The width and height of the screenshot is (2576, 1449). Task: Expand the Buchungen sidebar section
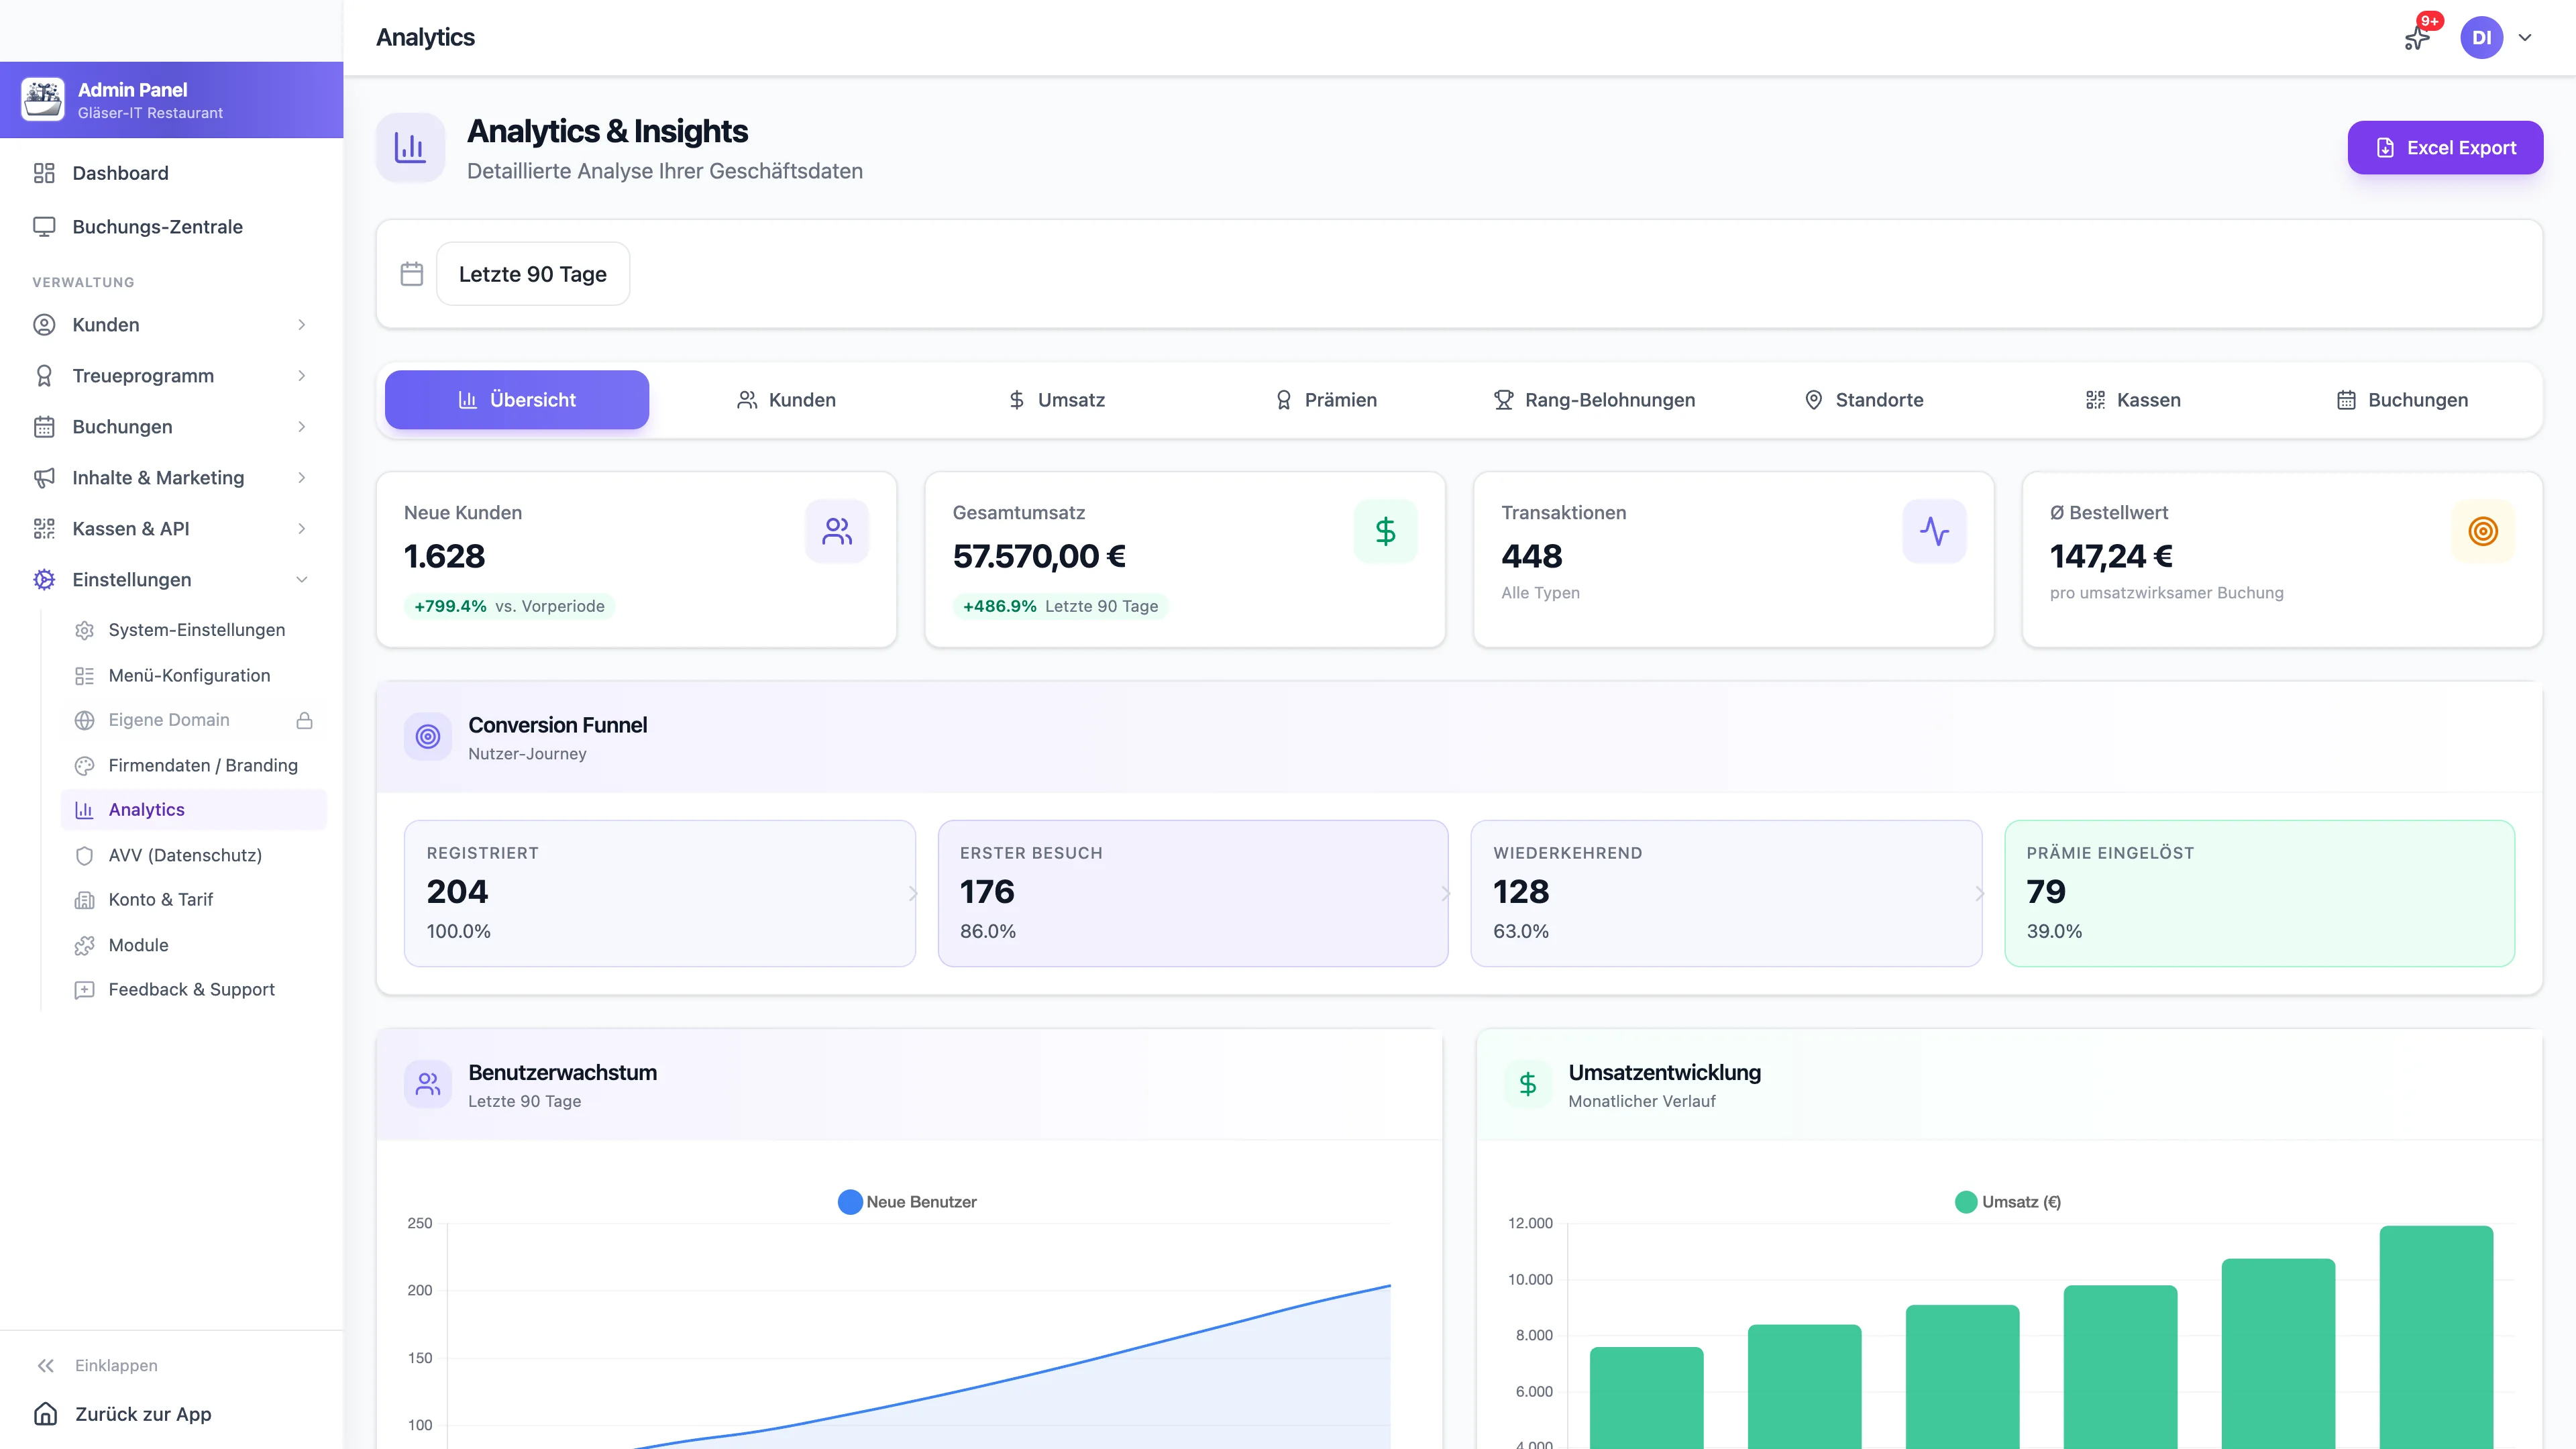(x=171, y=427)
